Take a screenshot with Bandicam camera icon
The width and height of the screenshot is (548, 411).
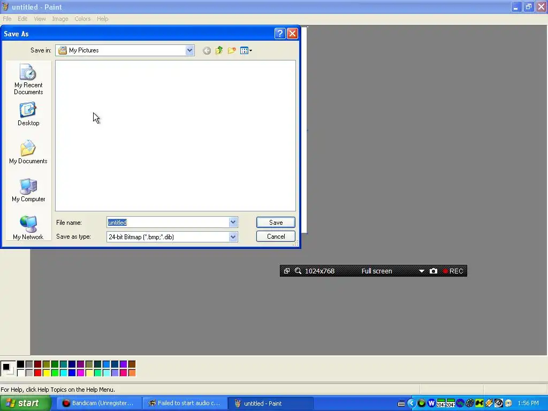433,271
